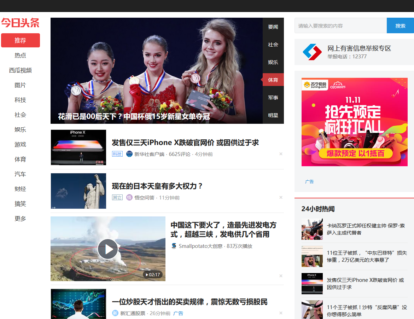This screenshot has width=414, height=319.
Task: Open the iPhone X article thumbnail
Action: (78, 147)
